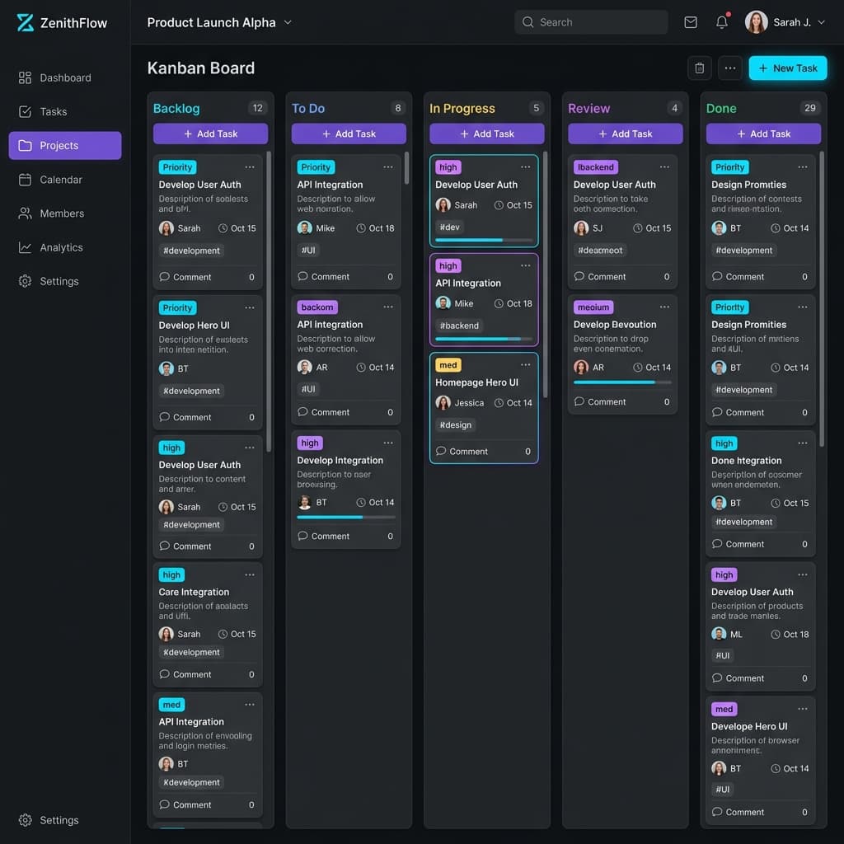Click the trash icon beside New Task

point(699,68)
